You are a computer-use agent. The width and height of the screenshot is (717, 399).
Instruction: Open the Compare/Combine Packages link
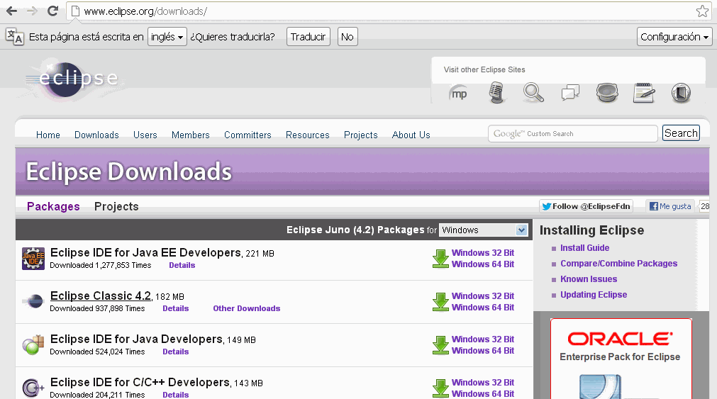(618, 263)
